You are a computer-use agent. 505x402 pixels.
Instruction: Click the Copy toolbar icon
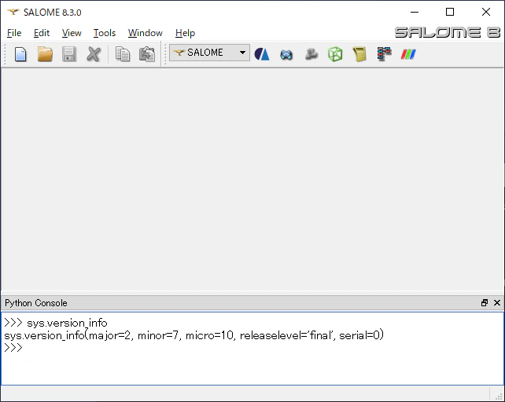pos(123,54)
